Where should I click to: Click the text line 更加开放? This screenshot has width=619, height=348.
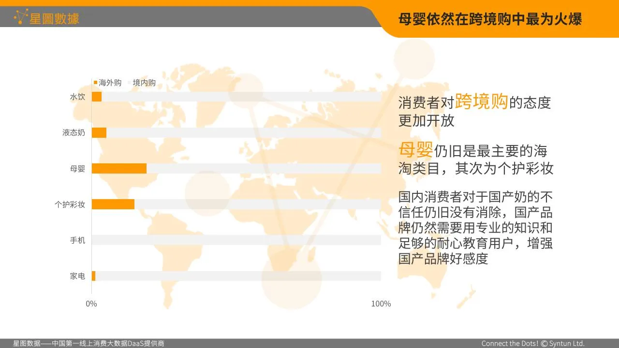(x=426, y=120)
